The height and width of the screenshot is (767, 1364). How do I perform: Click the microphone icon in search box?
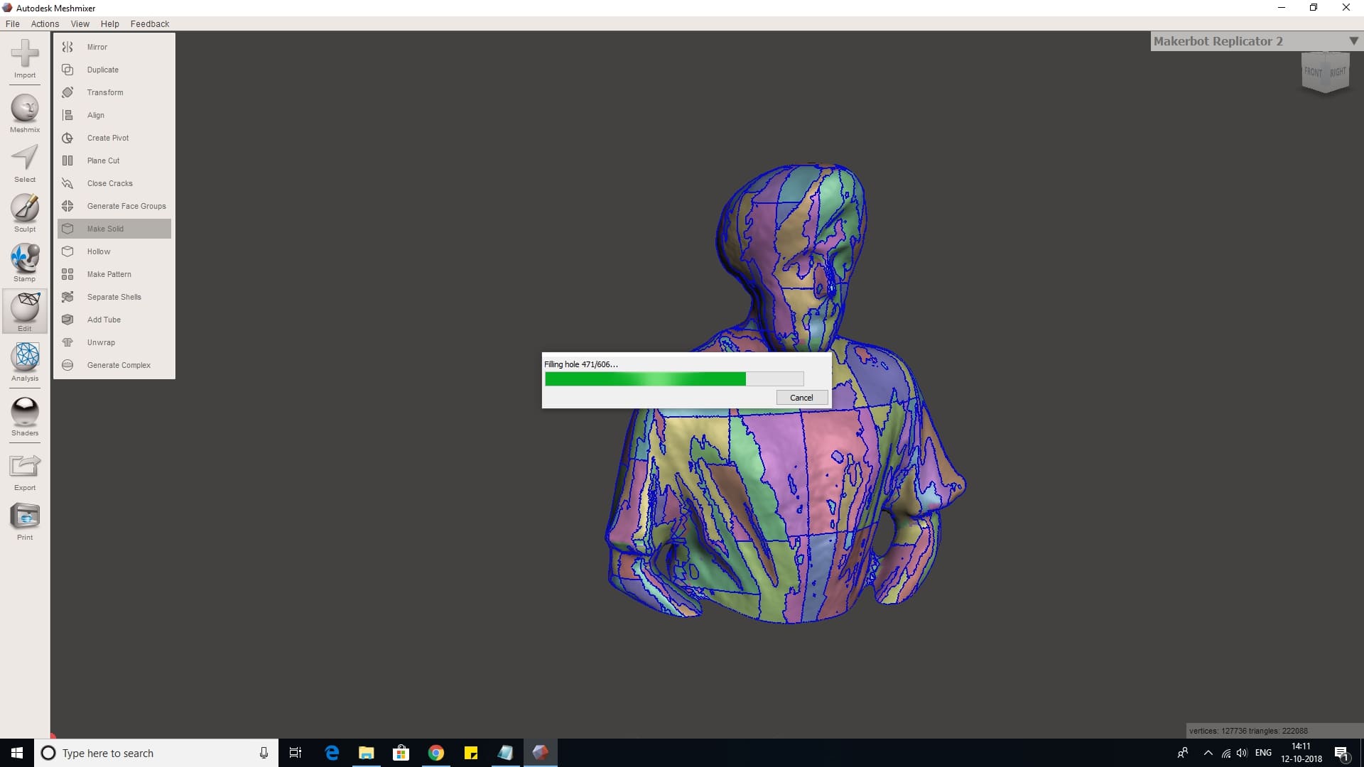pos(264,753)
